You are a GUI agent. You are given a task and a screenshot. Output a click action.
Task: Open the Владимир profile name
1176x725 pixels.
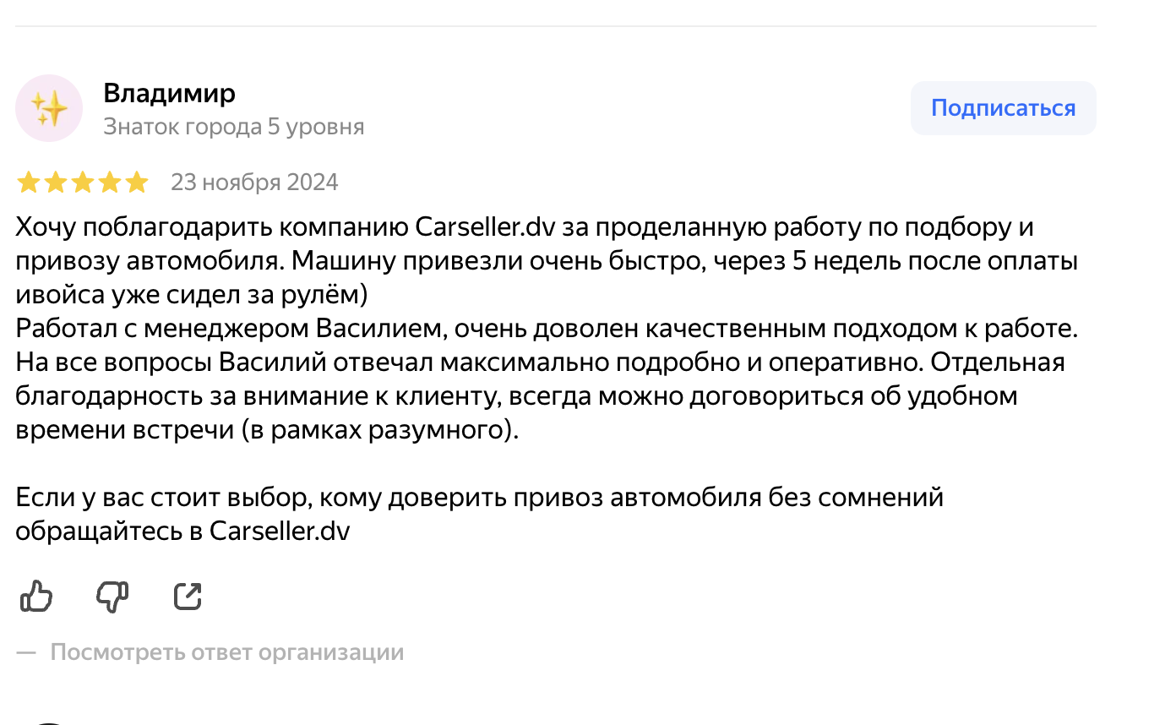tap(169, 93)
